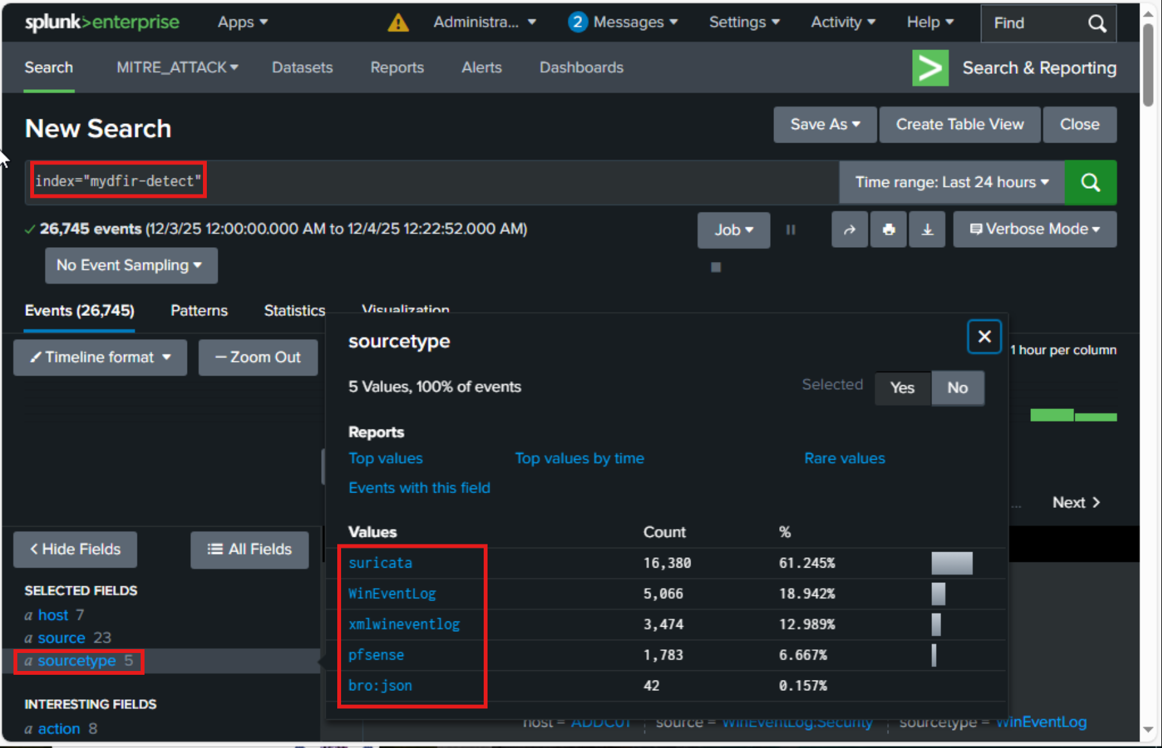The height and width of the screenshot is (748, 1162).
Task: Click the magnifier icon in the Find box
Action: (x=1097, y=24)
